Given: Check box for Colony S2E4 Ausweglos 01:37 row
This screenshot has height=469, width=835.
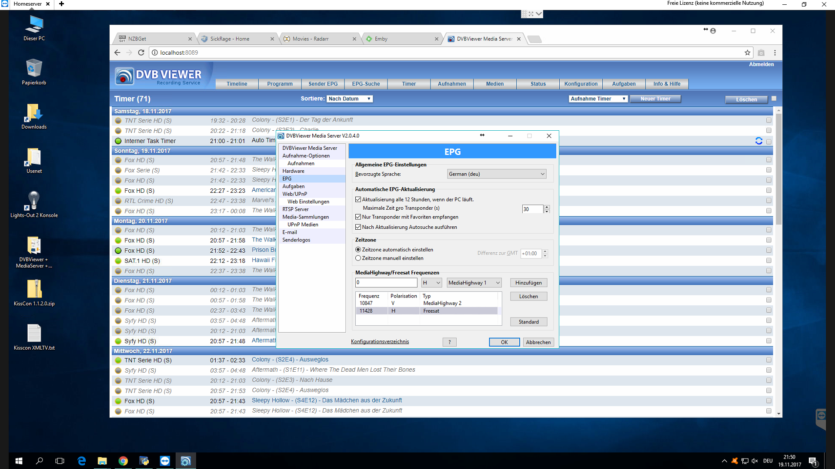Looking at the screenshot, I should click(x=768, y=360).
